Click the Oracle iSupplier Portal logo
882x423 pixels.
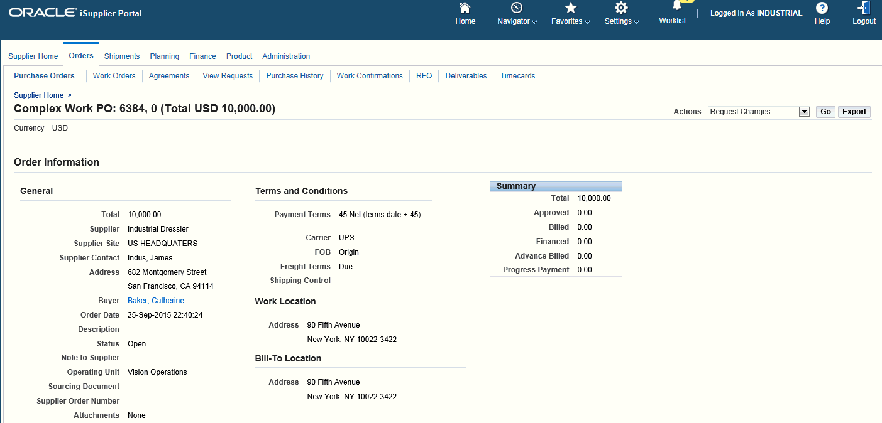(x=75, y=13)
